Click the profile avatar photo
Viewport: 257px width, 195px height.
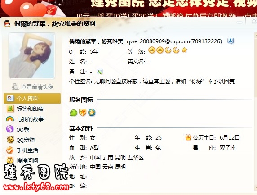pos(32,56)
